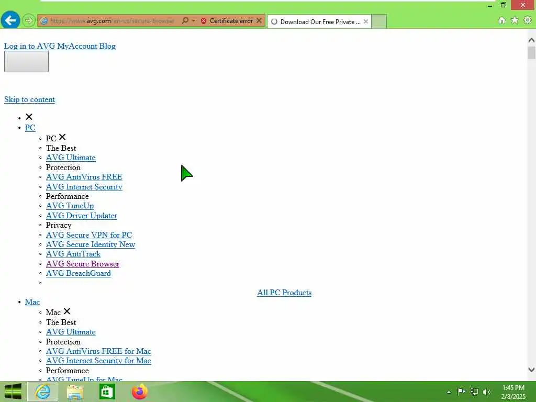
Task: Open the Windows Start button
Action: [x=13, y=392]
